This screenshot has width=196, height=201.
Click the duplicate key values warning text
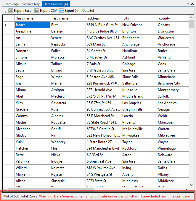click(115, 196)
